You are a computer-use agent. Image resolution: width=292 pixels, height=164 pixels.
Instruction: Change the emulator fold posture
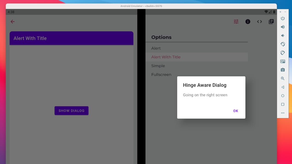(x=283, y=61)
